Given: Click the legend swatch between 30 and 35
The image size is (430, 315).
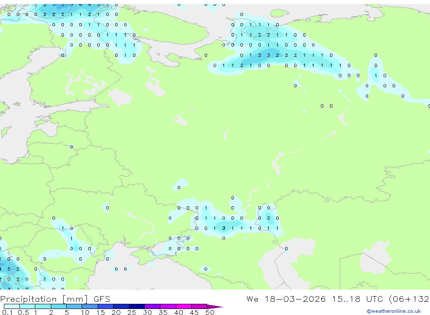Looking at the screenshot, I should coord(152,306).
